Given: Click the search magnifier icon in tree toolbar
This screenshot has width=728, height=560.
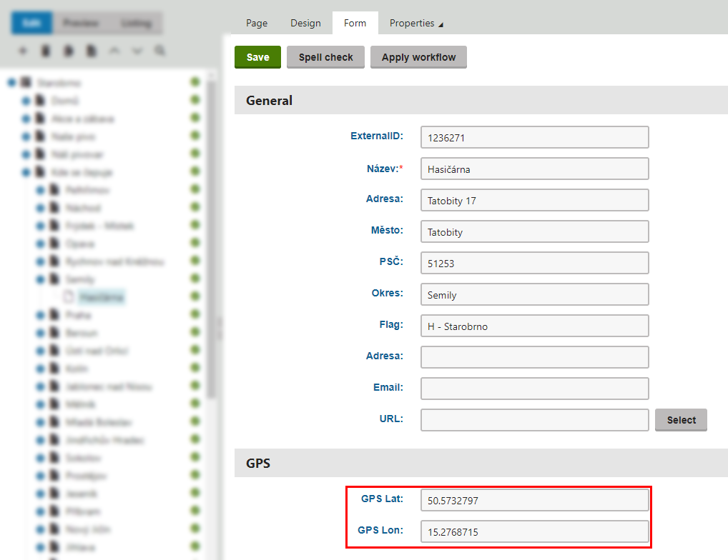Looking at the screenshot, I should click(159, 51).
